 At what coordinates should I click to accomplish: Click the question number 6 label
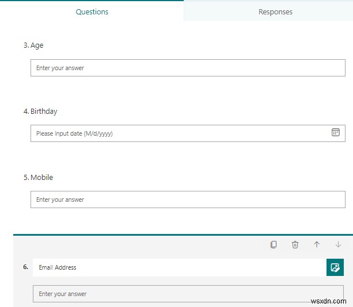pyautogui.click(x=26, y=267)
